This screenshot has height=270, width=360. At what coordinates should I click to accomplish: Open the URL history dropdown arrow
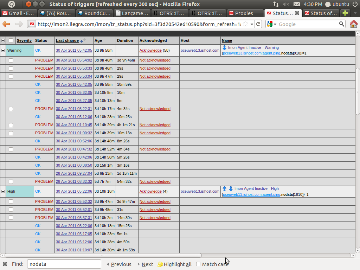(x=252, y=24)
